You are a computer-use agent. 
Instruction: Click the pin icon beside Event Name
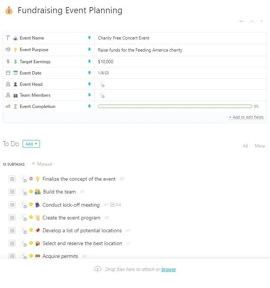click(x=89, y=38)
